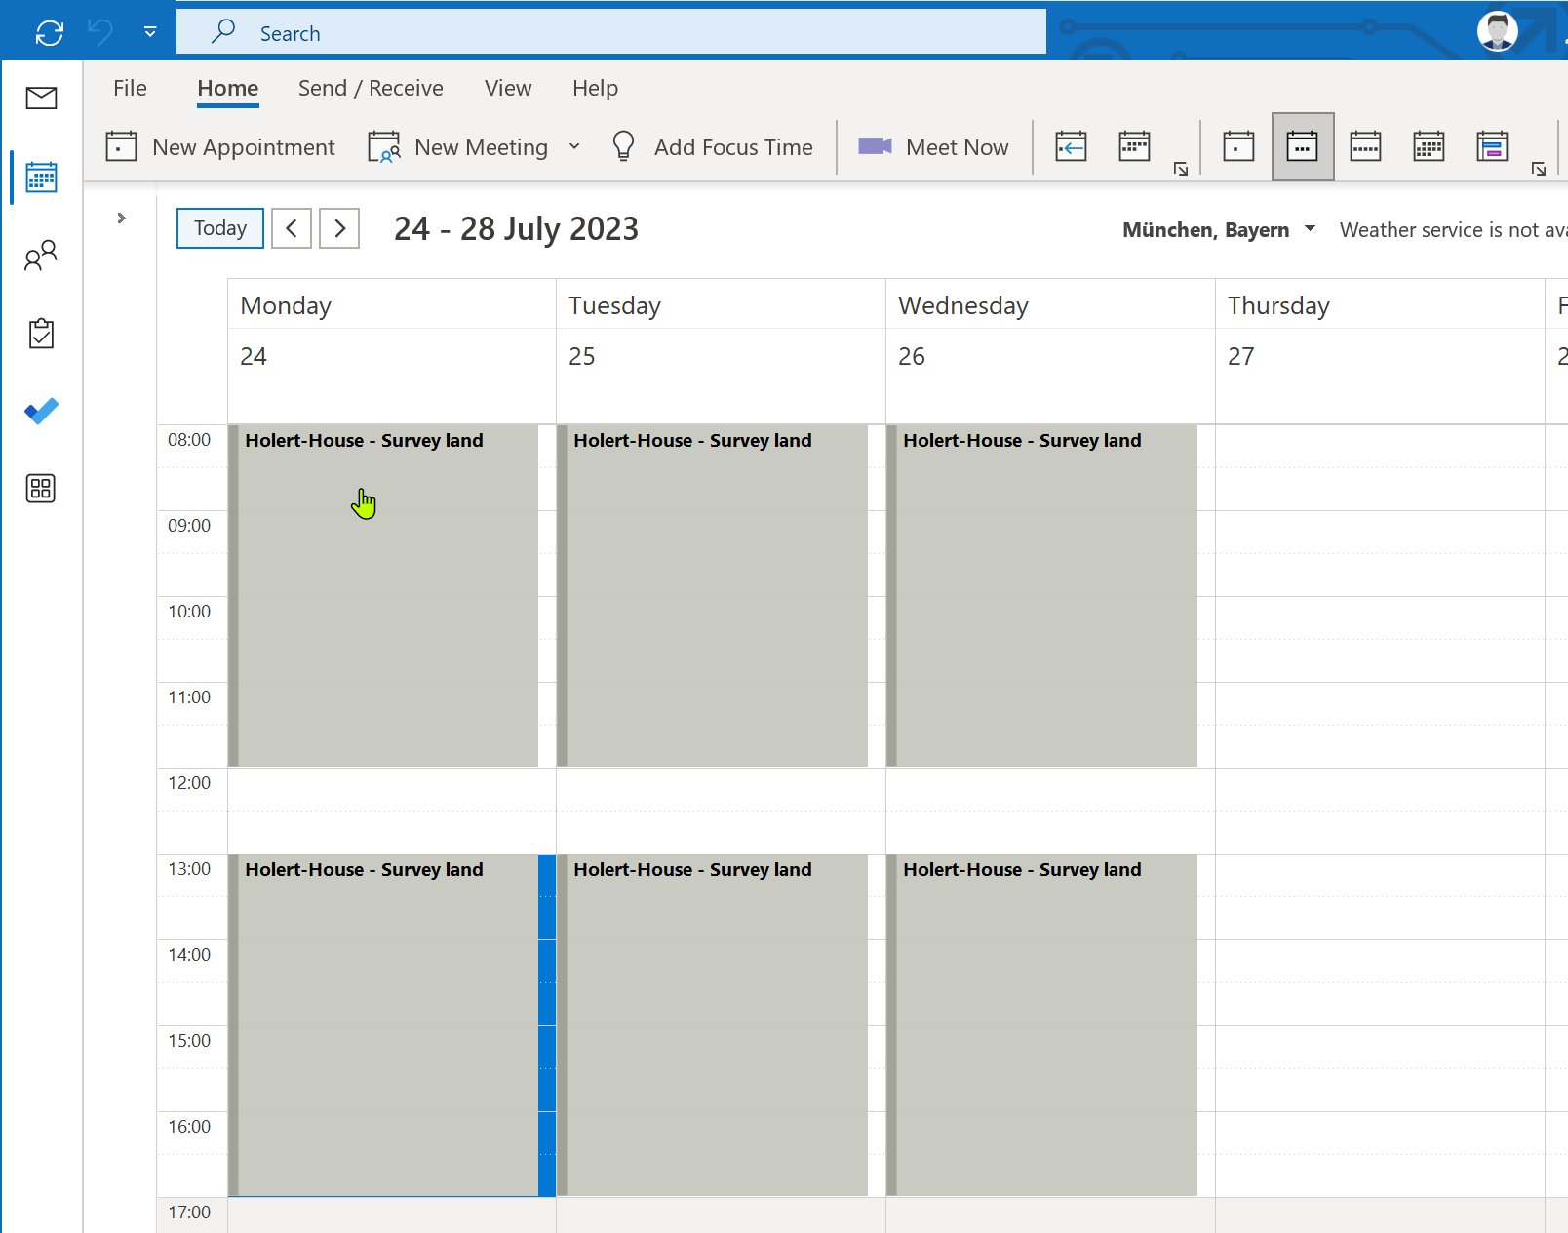Go to the previous week arrow
This screenshot has width=1568, height=1233.
click(292, 228)
